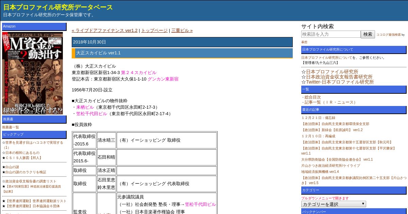Viewport: 408px width, 214px height.
Task: Open the 笠松千代田ビル property link in list
Action: pyautogui.click(x=91, y=114)
